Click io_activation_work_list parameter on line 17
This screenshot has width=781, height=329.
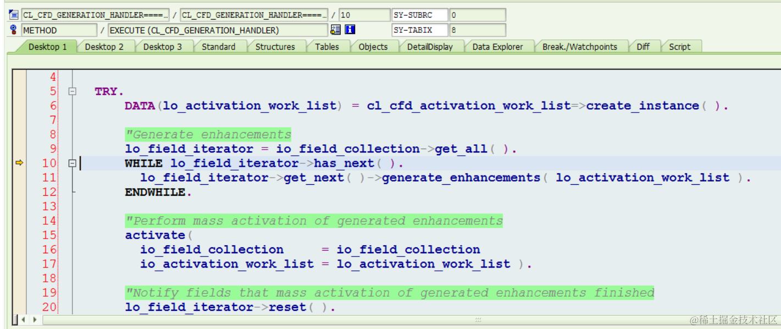[x=227, y=264]
